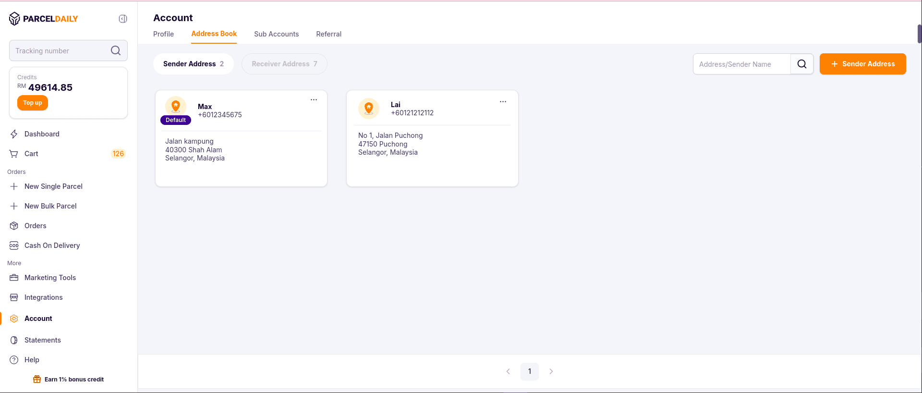This screenshot has height=393, width=922.
Task: Open Integrations page
Action: point(43,297)
